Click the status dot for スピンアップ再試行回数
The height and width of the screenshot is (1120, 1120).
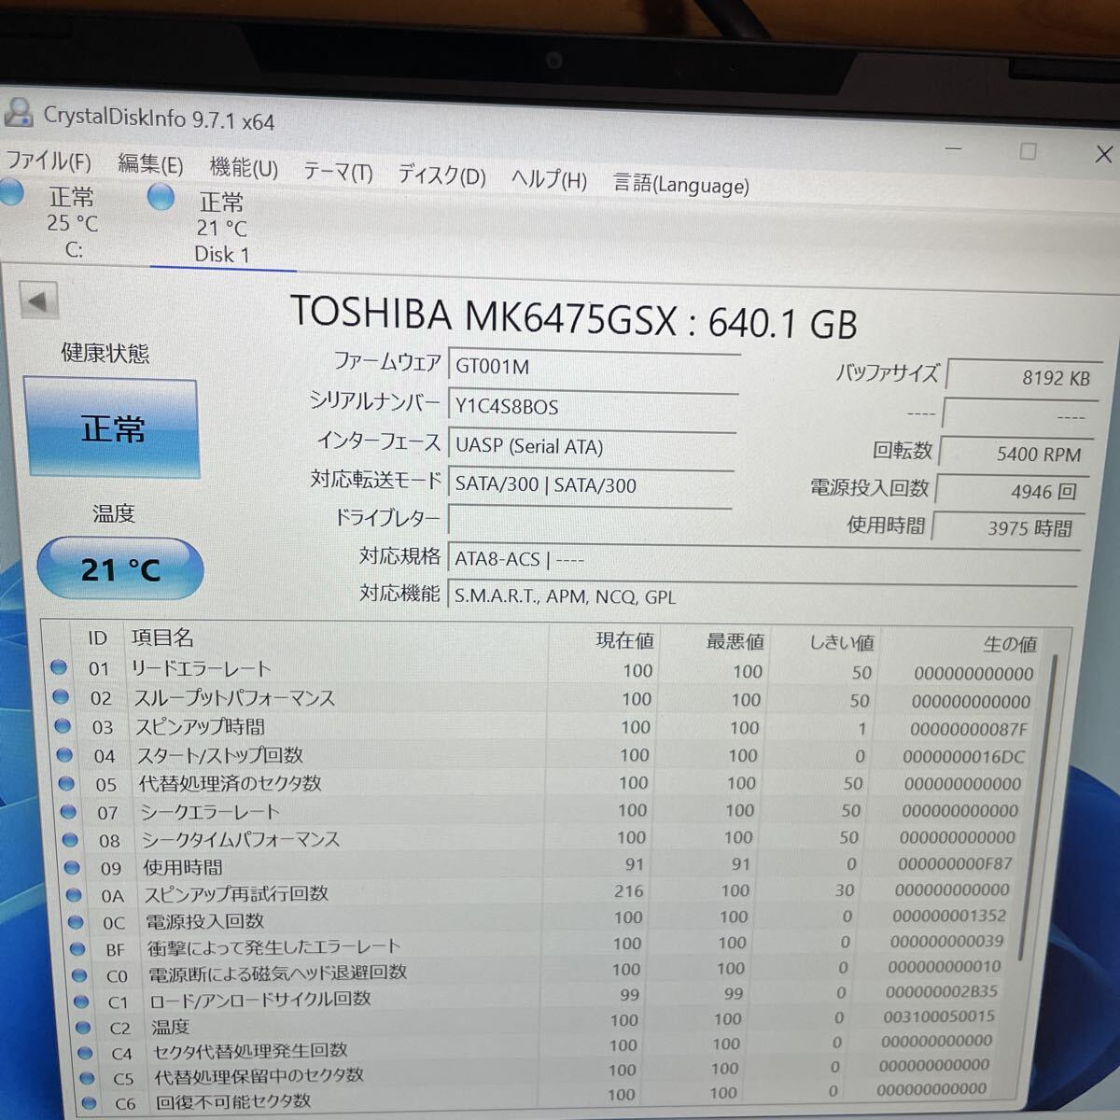(74, 894)
